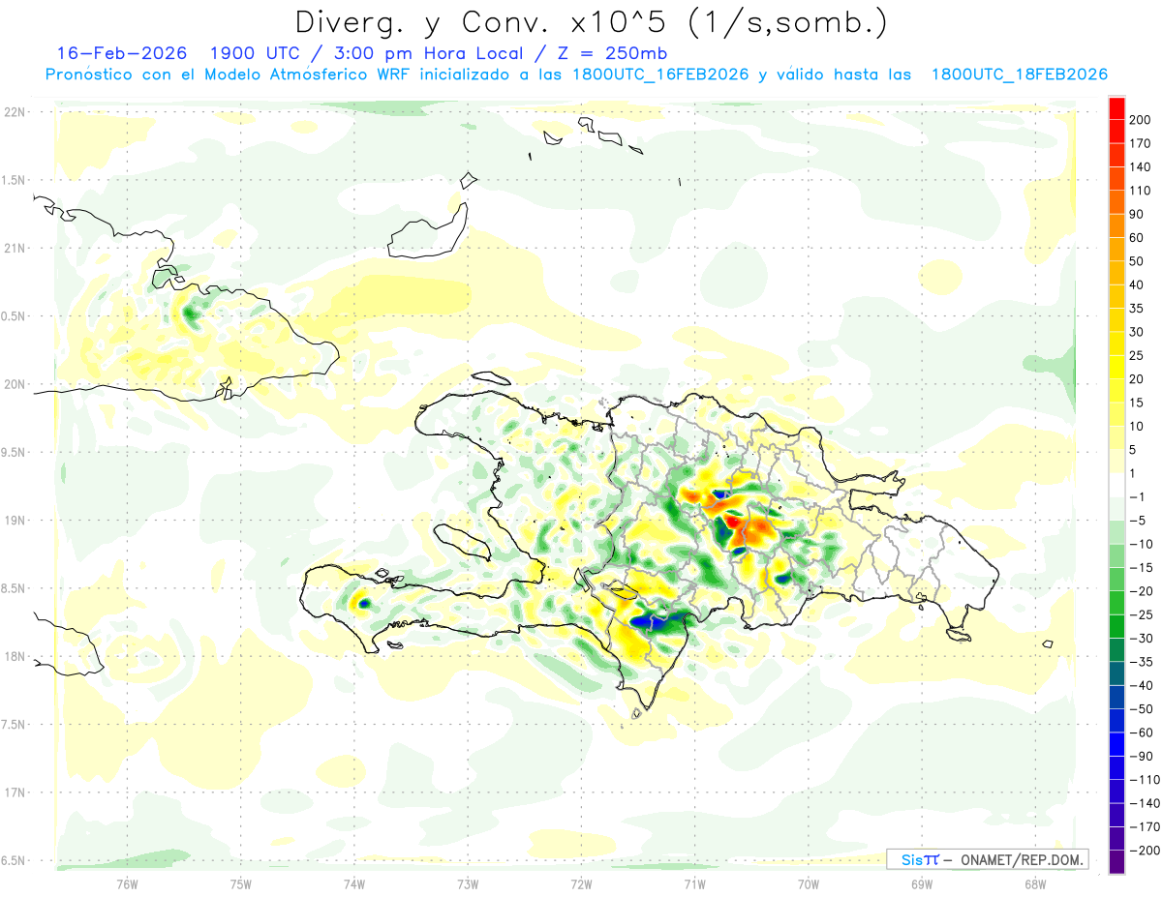The width and height of the screenshot is (1162, 897).
Task: Click the "8.5N" latitude label
Action: click(x=14, y=588)
